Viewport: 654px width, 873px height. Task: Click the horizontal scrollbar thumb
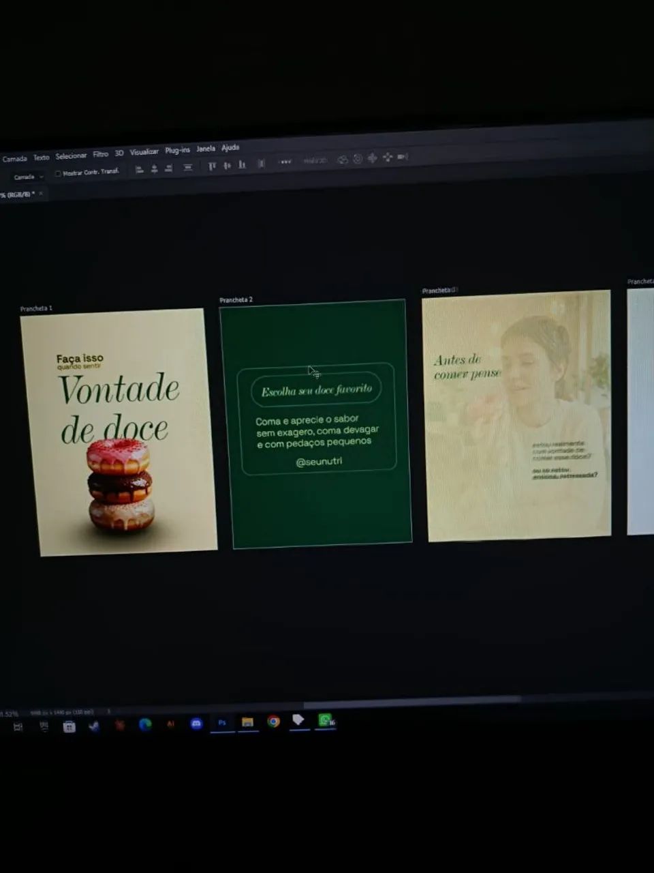tap(412, 702)
